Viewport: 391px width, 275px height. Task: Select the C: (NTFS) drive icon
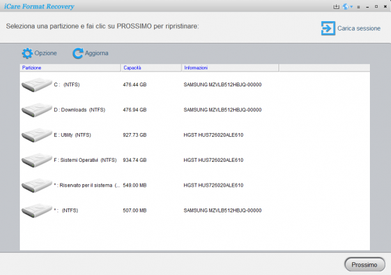(36, 84)
